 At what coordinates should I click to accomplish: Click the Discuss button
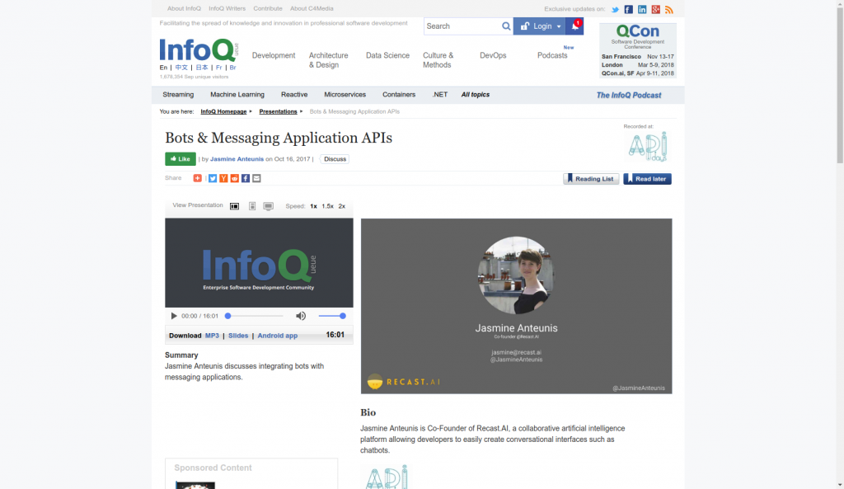pyautogui.click(x=335, y=159)
